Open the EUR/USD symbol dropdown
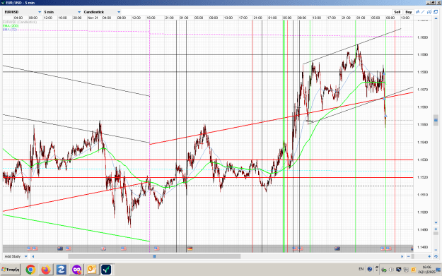The height and width of the screenshot is (276, 442). point(23,12)
